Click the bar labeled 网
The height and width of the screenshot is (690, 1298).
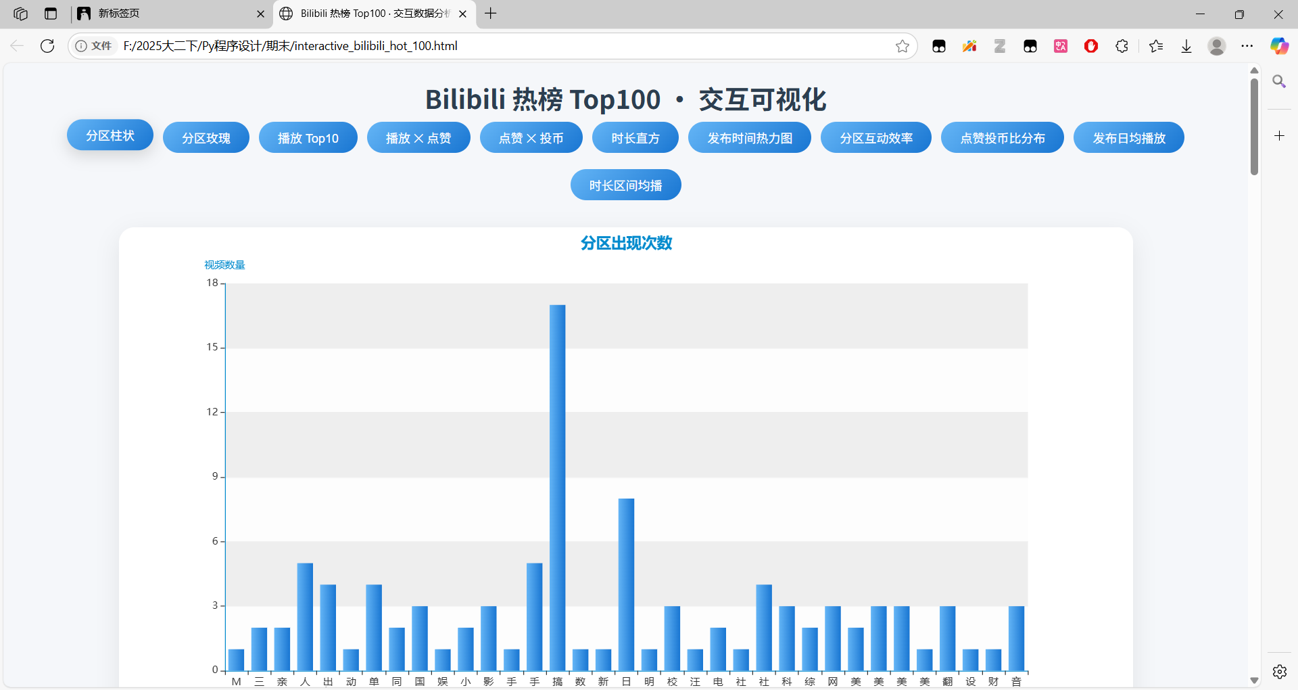click(833, 639)
